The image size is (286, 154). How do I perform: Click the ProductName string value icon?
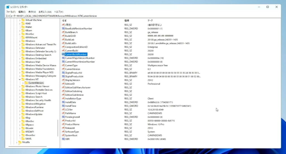[x=63, y=124]
